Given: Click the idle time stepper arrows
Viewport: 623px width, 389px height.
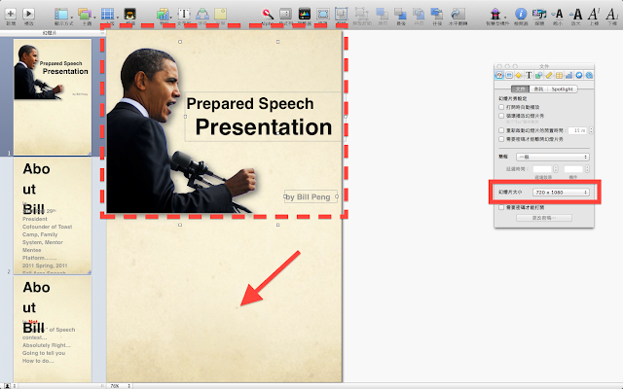Looking at the screenshot, I should tap(591, 130).
